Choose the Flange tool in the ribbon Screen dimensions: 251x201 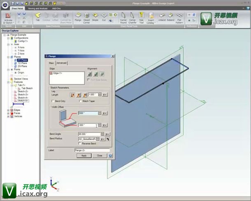click(78, 17)
